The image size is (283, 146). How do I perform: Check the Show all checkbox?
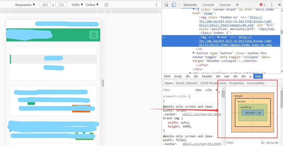[262, 142]
